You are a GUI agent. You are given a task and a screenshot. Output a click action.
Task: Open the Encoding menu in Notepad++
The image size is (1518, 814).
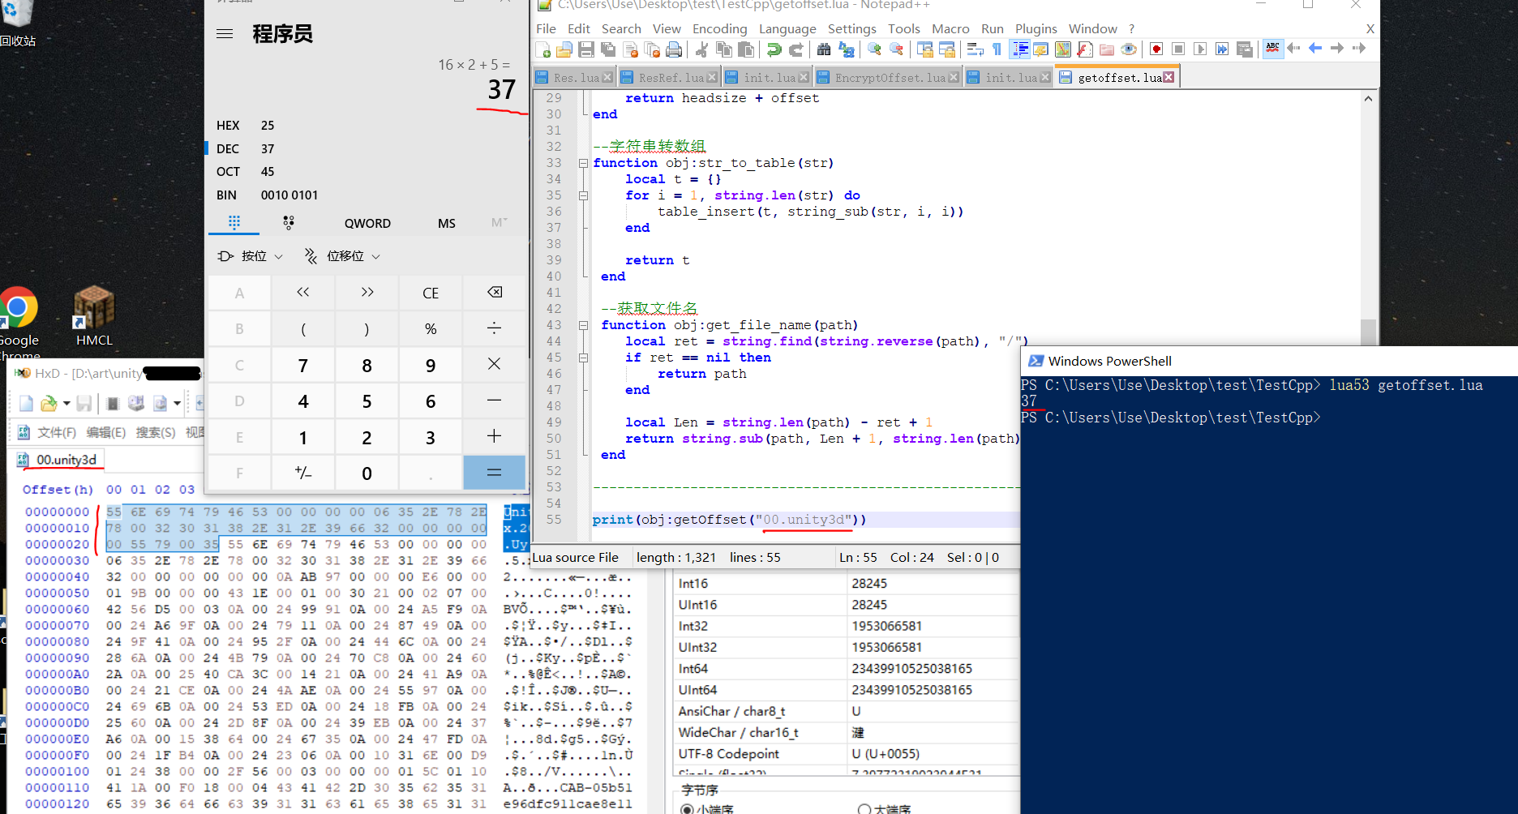(x=719, y=28)
